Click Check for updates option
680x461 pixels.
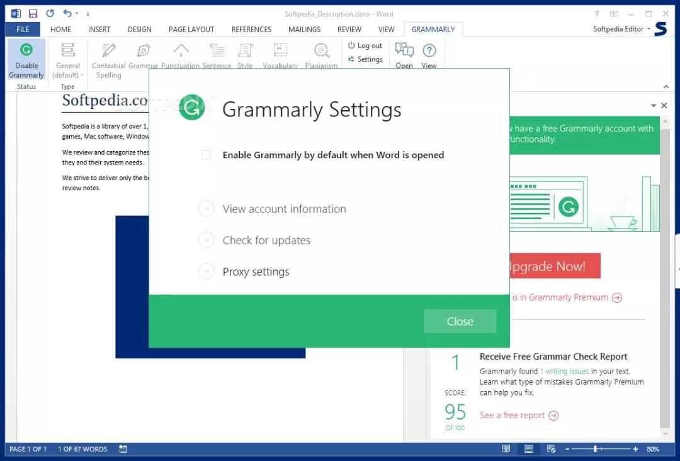[x=266, y=240]
